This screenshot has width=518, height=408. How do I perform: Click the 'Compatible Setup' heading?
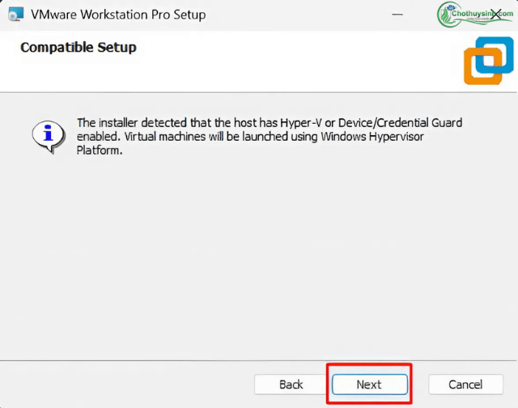pyautogui.click(x=79, y=47)
